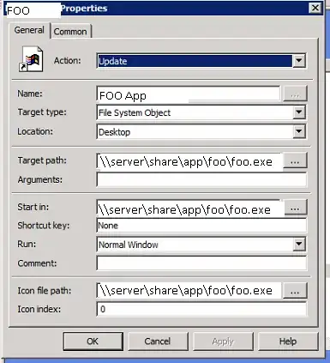This screenshot has width=330, height=363.
Task: Click the browse button next to Name
Action: (x=295, y=94)
